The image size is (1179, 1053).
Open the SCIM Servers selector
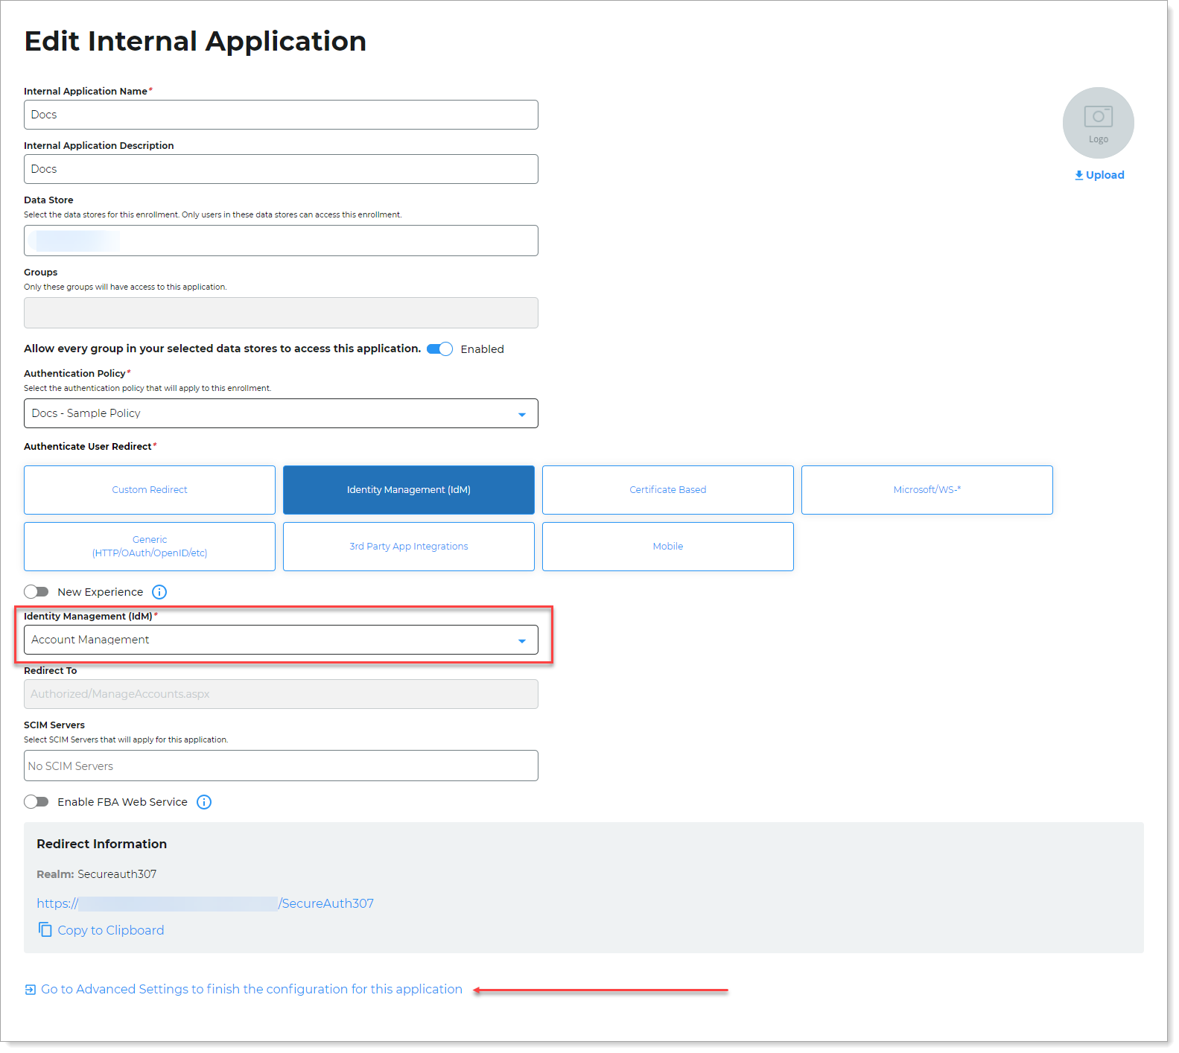tap(281, 766)
